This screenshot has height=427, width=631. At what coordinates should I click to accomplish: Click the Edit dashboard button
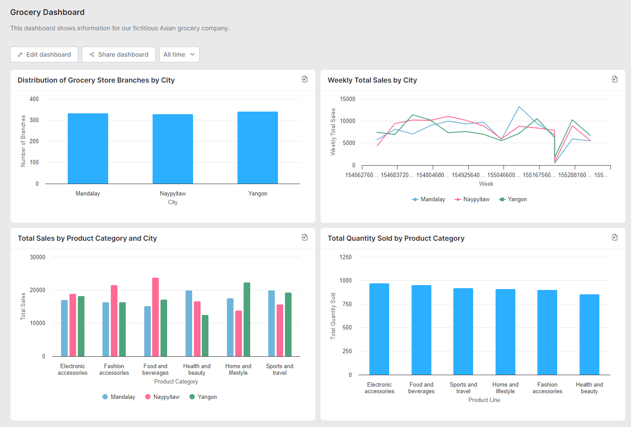click(44, 54)
